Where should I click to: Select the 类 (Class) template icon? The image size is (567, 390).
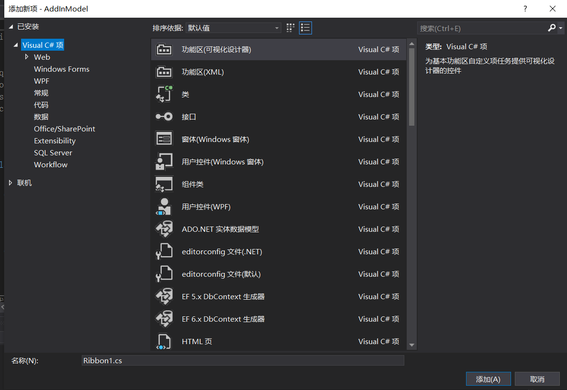coord(164,94)
